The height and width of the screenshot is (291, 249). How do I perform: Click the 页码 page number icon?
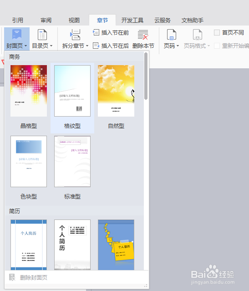[x=172, y=35]
